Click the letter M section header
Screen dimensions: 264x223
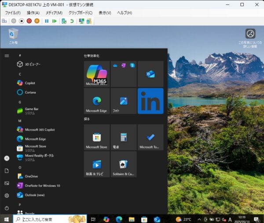pos(20,121)
